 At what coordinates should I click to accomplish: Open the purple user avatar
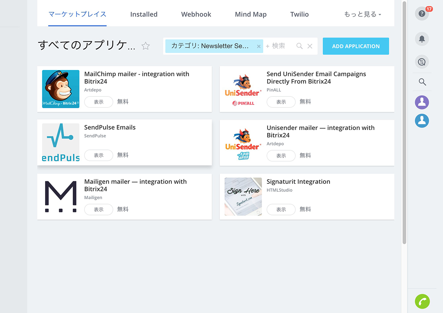click(422, 102)
